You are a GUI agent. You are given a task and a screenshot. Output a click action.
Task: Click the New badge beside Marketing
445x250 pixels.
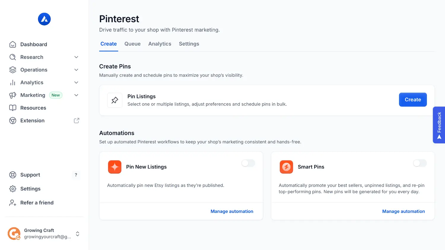56,95
